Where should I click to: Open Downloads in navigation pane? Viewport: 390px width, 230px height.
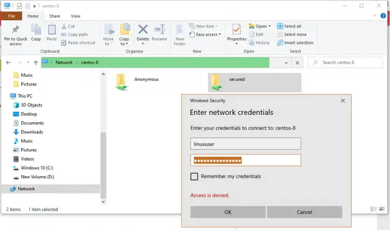[x=28, y=132]
